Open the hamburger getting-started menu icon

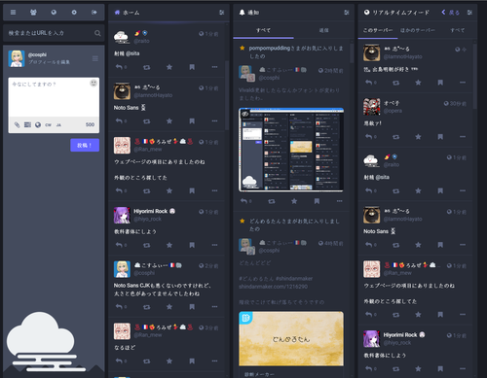click(13, 13)
